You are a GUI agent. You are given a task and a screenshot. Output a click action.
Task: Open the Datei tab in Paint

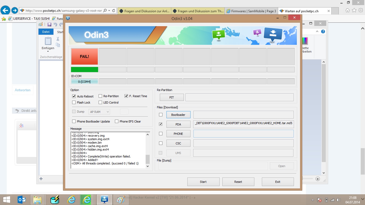pos(46,32)
